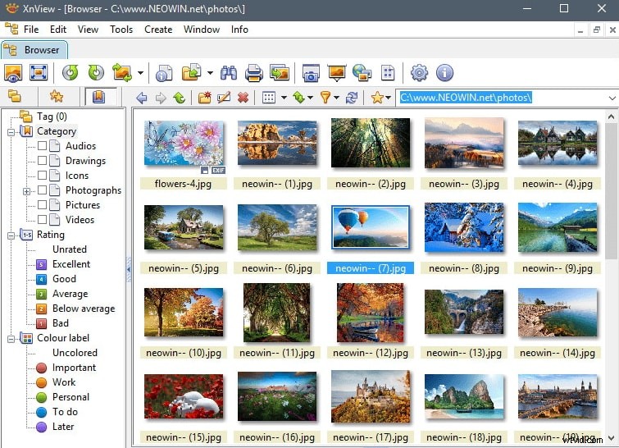The width and height of the screenshot is (619, 448).
Task: Collapse the Colour label tree node
Action: coord(11,339)
